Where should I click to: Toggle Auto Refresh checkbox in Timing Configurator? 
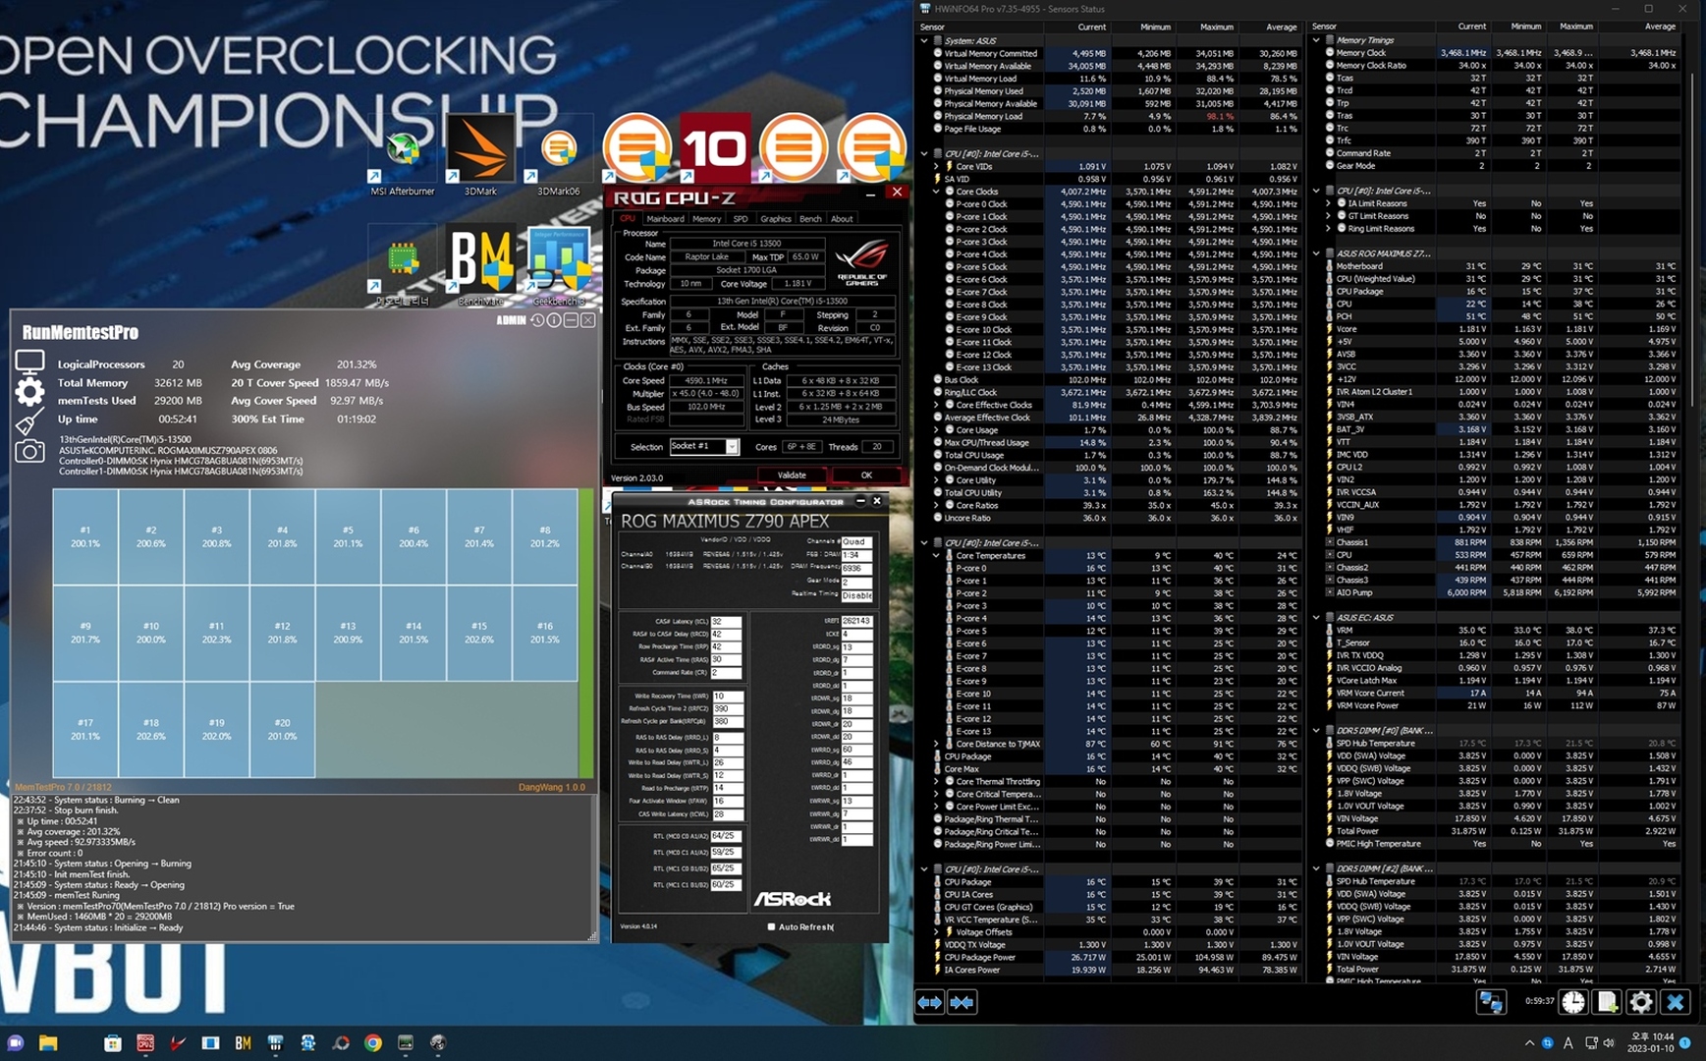click(771, 926)
